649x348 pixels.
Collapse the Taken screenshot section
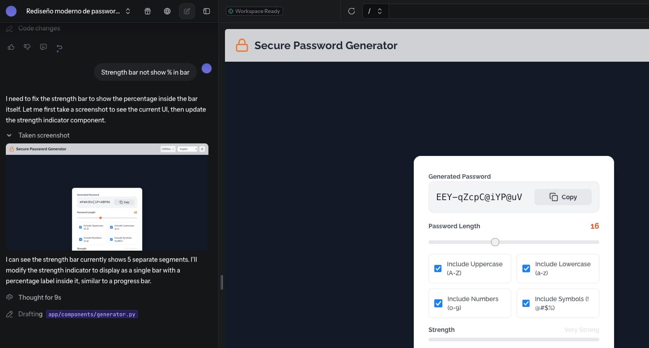(x=9, y=135)
